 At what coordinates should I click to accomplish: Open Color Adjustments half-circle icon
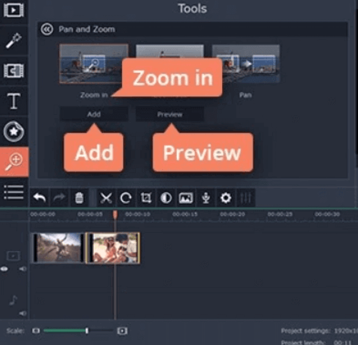(166, 198)
